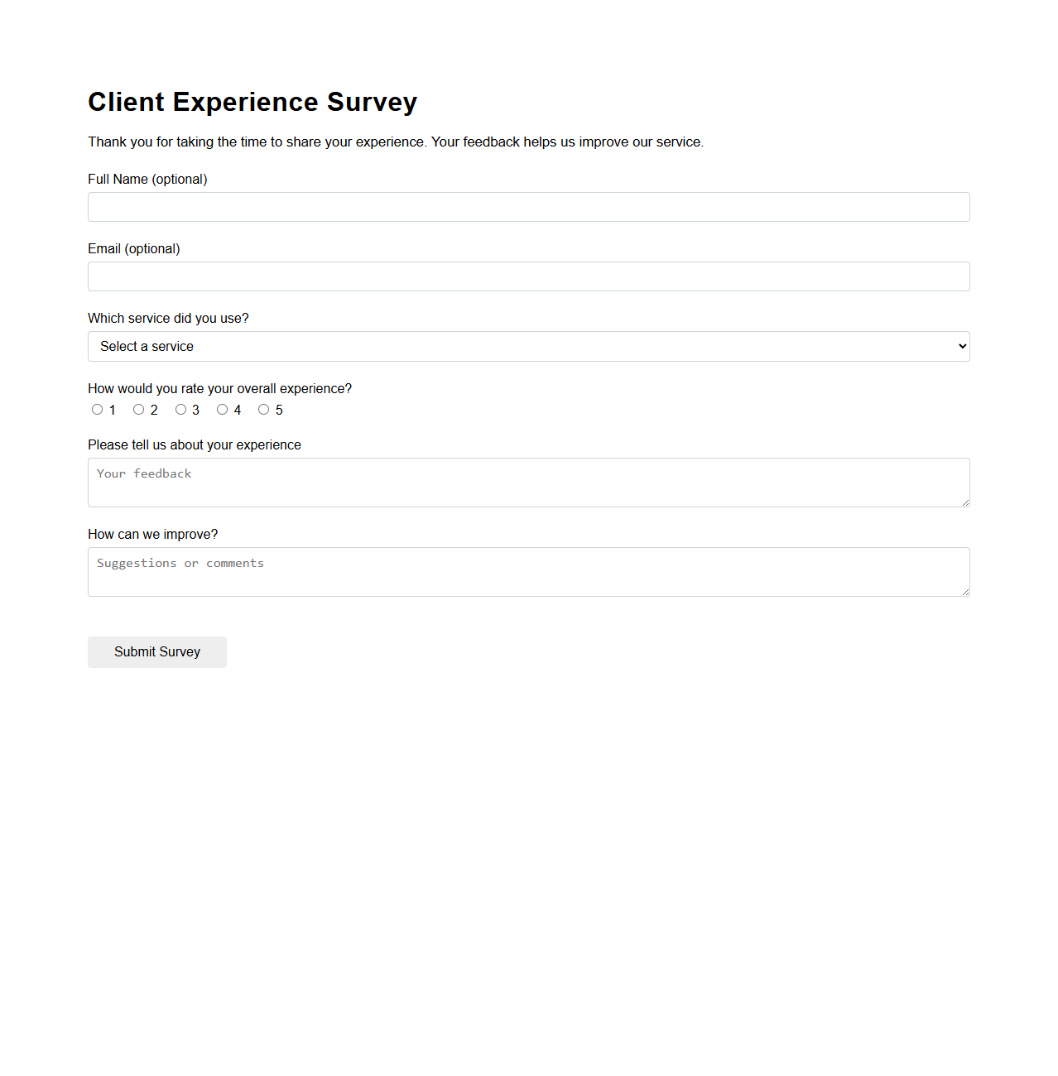
Task: Select rating 5 for overall experience
Action: coord(263,409)
